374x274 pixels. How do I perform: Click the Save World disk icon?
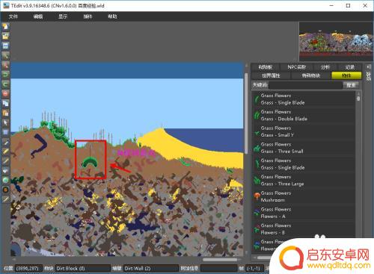point(5,46)
